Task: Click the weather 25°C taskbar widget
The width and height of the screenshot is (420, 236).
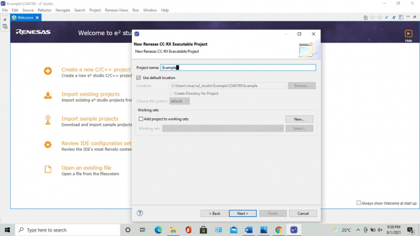Action: click(x=342, y=230)
